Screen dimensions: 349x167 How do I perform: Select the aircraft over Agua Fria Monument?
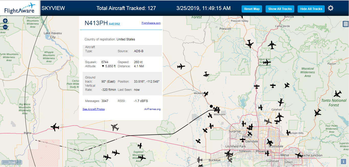267,62
